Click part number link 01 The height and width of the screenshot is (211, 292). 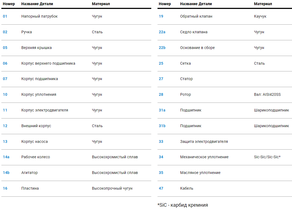tap(5, 16)
